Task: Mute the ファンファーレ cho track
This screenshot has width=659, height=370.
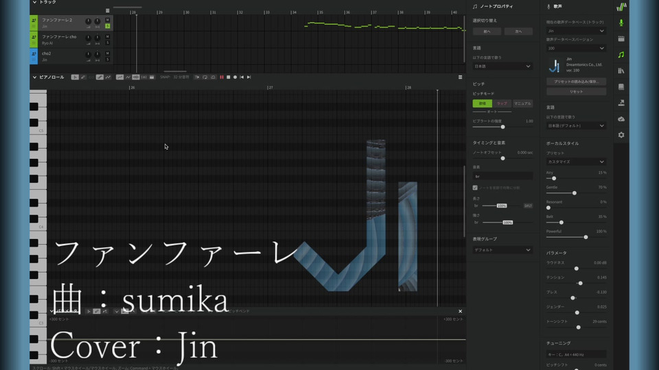Action: (x=108, y=37)
